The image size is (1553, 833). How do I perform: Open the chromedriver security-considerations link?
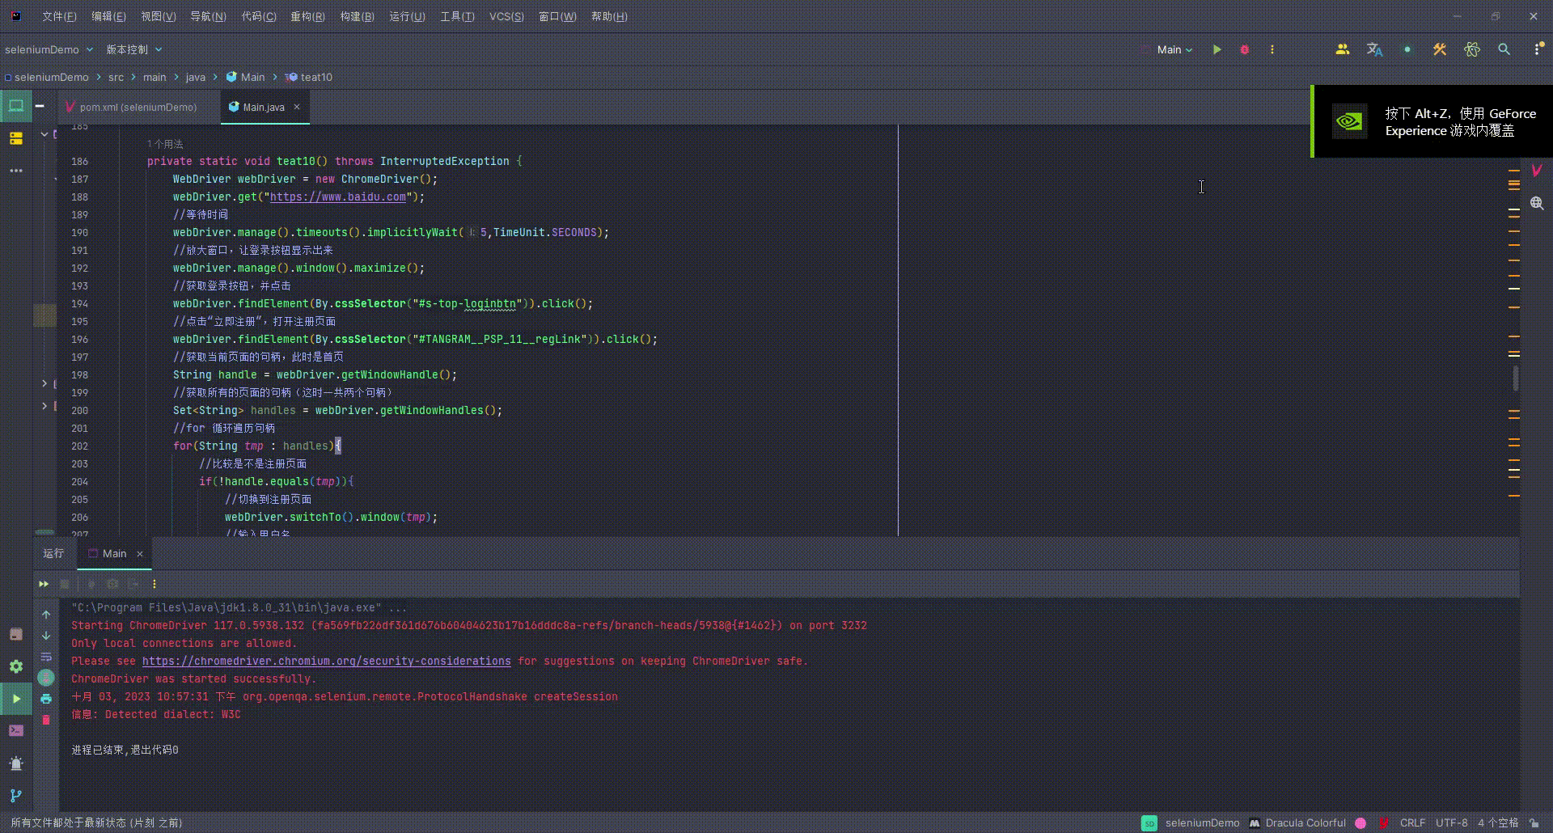tap(327, 661)
